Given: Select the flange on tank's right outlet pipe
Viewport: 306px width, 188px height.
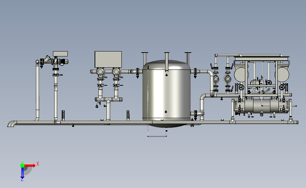Looking at the screenshot, I should click(195, 72).
